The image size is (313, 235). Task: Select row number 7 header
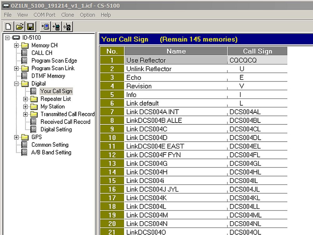pos(112,112)
